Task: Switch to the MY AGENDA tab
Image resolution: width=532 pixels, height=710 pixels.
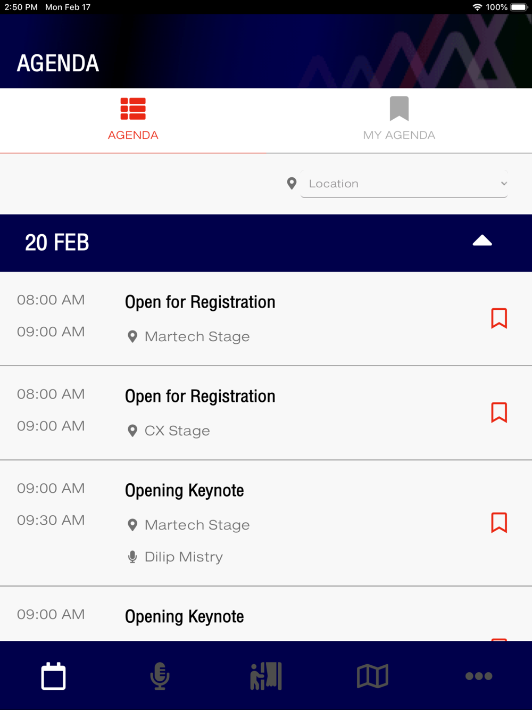Action: [399, 121]
